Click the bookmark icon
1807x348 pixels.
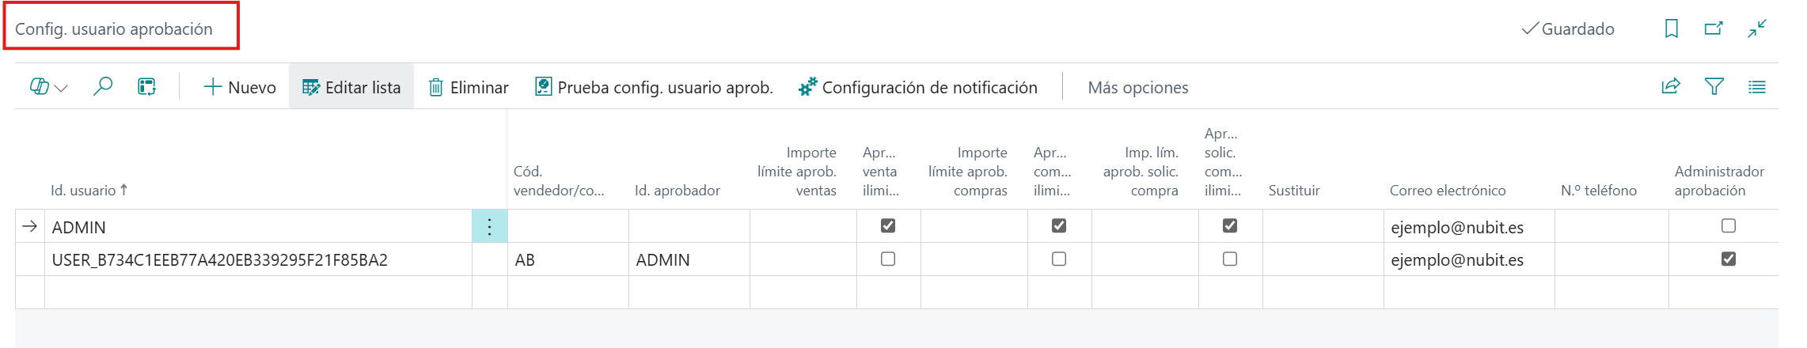pos(1671,28)
